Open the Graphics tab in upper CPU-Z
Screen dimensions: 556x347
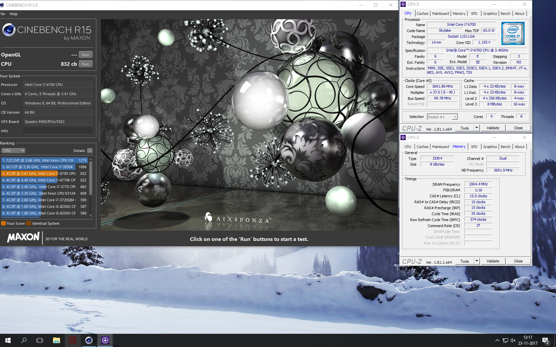(490, 14)
